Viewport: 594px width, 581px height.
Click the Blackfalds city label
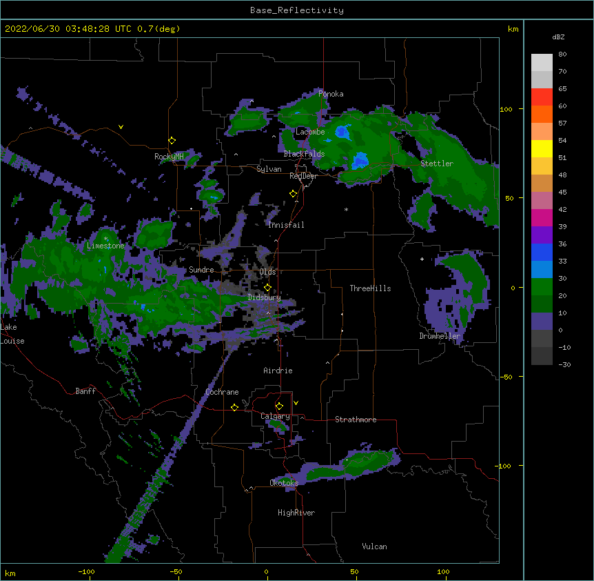pos(304,154)
